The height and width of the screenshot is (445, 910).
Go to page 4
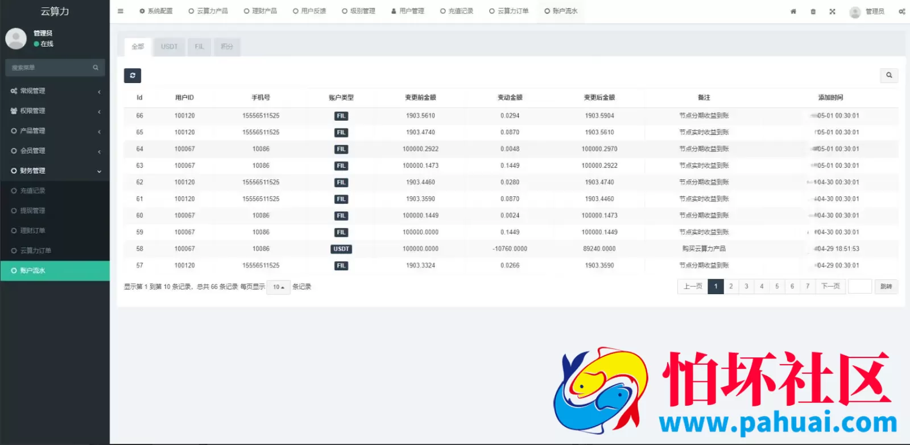click(x=762, y=287)
